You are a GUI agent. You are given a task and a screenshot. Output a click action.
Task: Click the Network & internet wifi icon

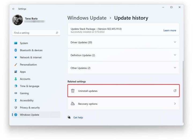(16, 57)
